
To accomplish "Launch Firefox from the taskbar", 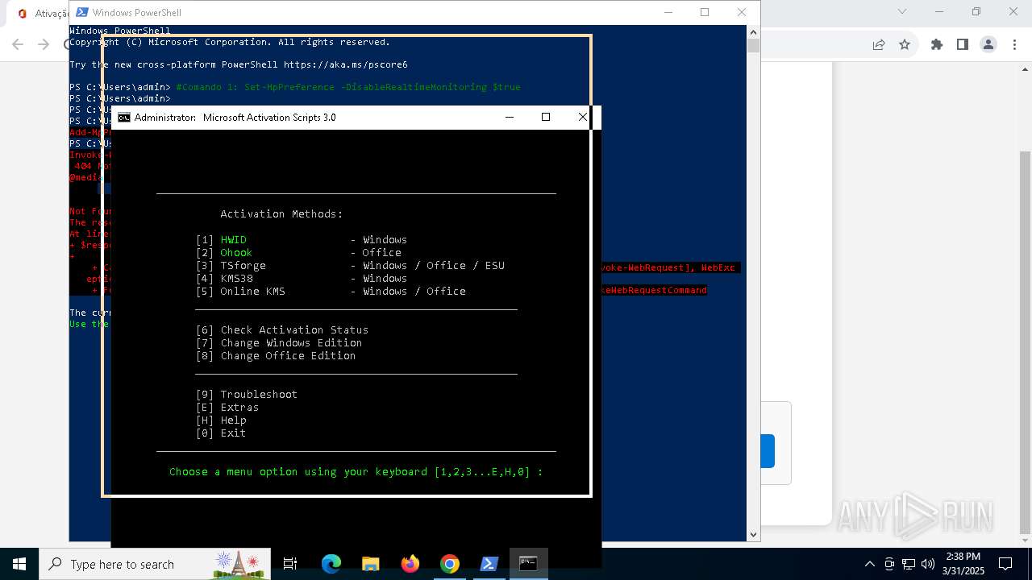I will pyautogui.click(x=410, y=564).
